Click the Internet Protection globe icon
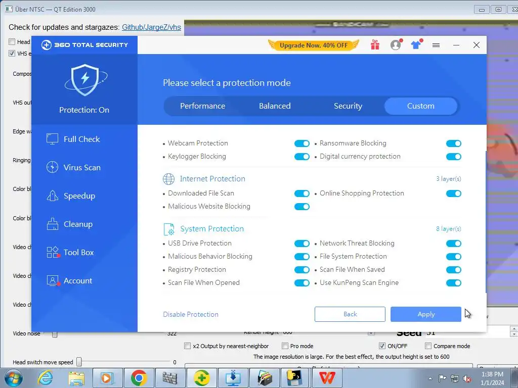The width and height of the screenshot is (518, 388). pyautogui.click(x=168, y=179)
